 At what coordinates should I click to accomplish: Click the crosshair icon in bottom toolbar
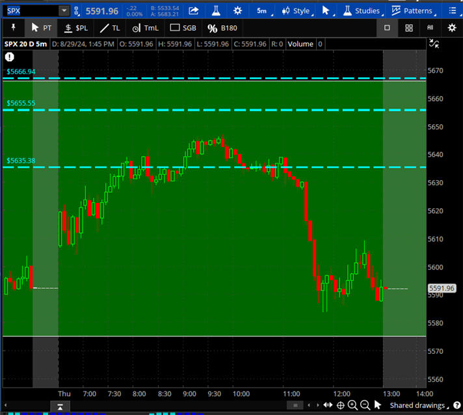[x=340, y=405]
